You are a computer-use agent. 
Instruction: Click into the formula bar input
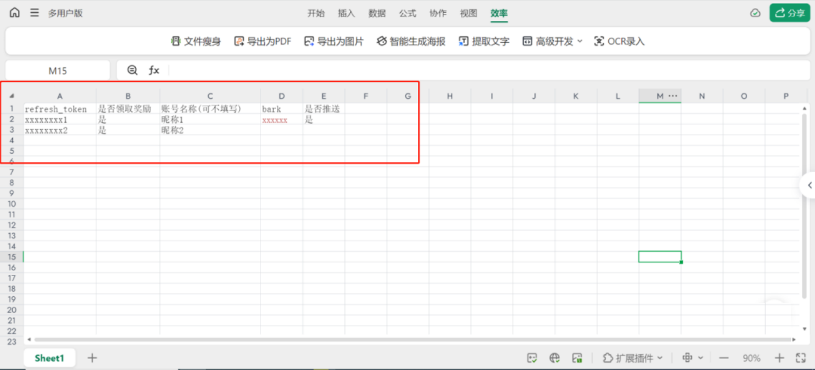click(489, 71)
